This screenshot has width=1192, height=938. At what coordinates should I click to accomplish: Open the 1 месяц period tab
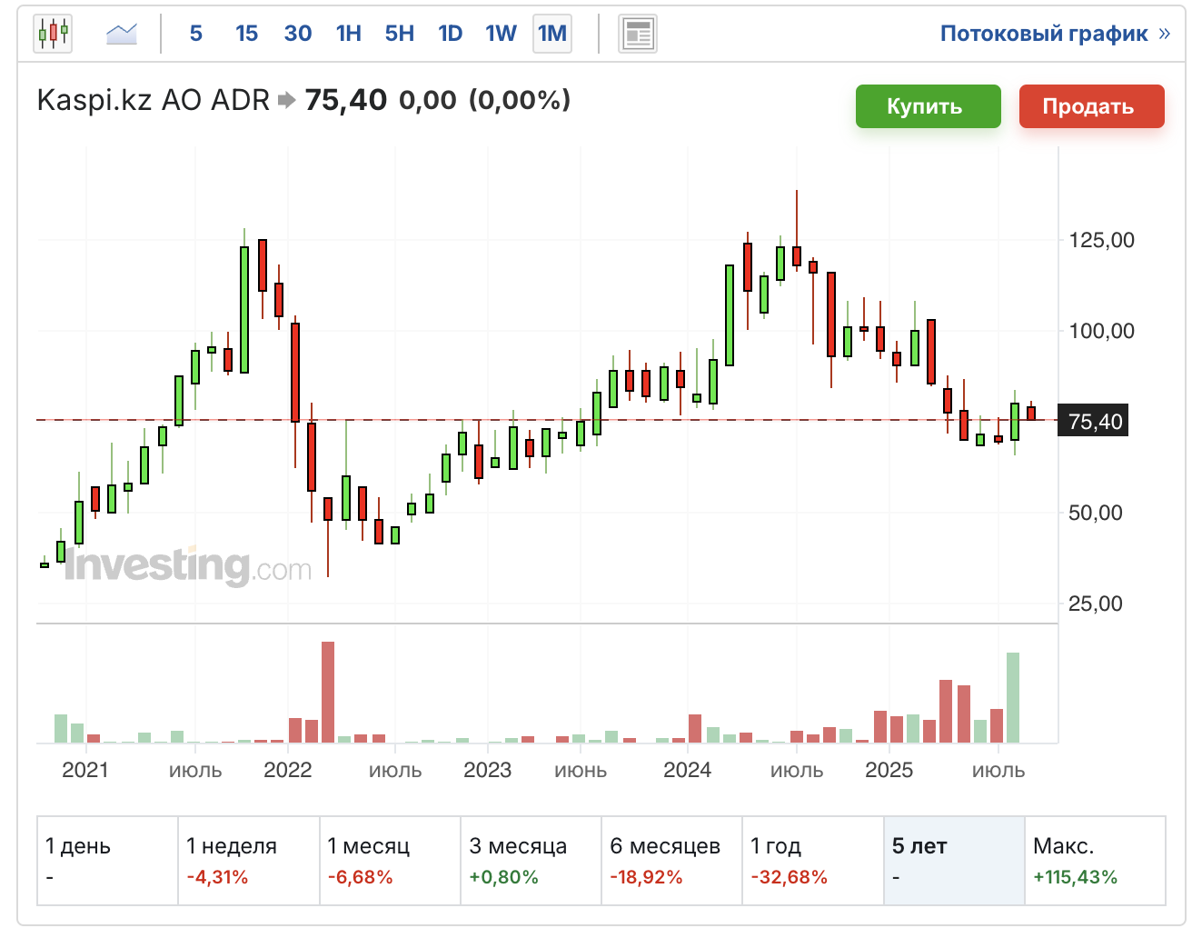tap(390, 860)
